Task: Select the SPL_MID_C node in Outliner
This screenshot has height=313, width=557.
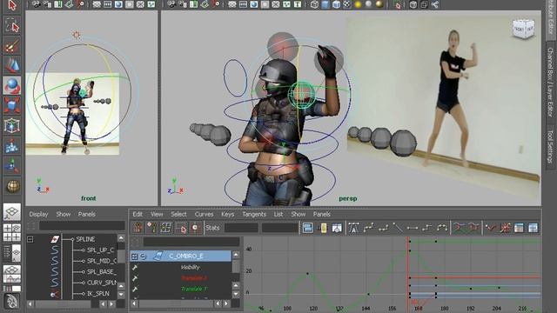Action: pos(102,261)
